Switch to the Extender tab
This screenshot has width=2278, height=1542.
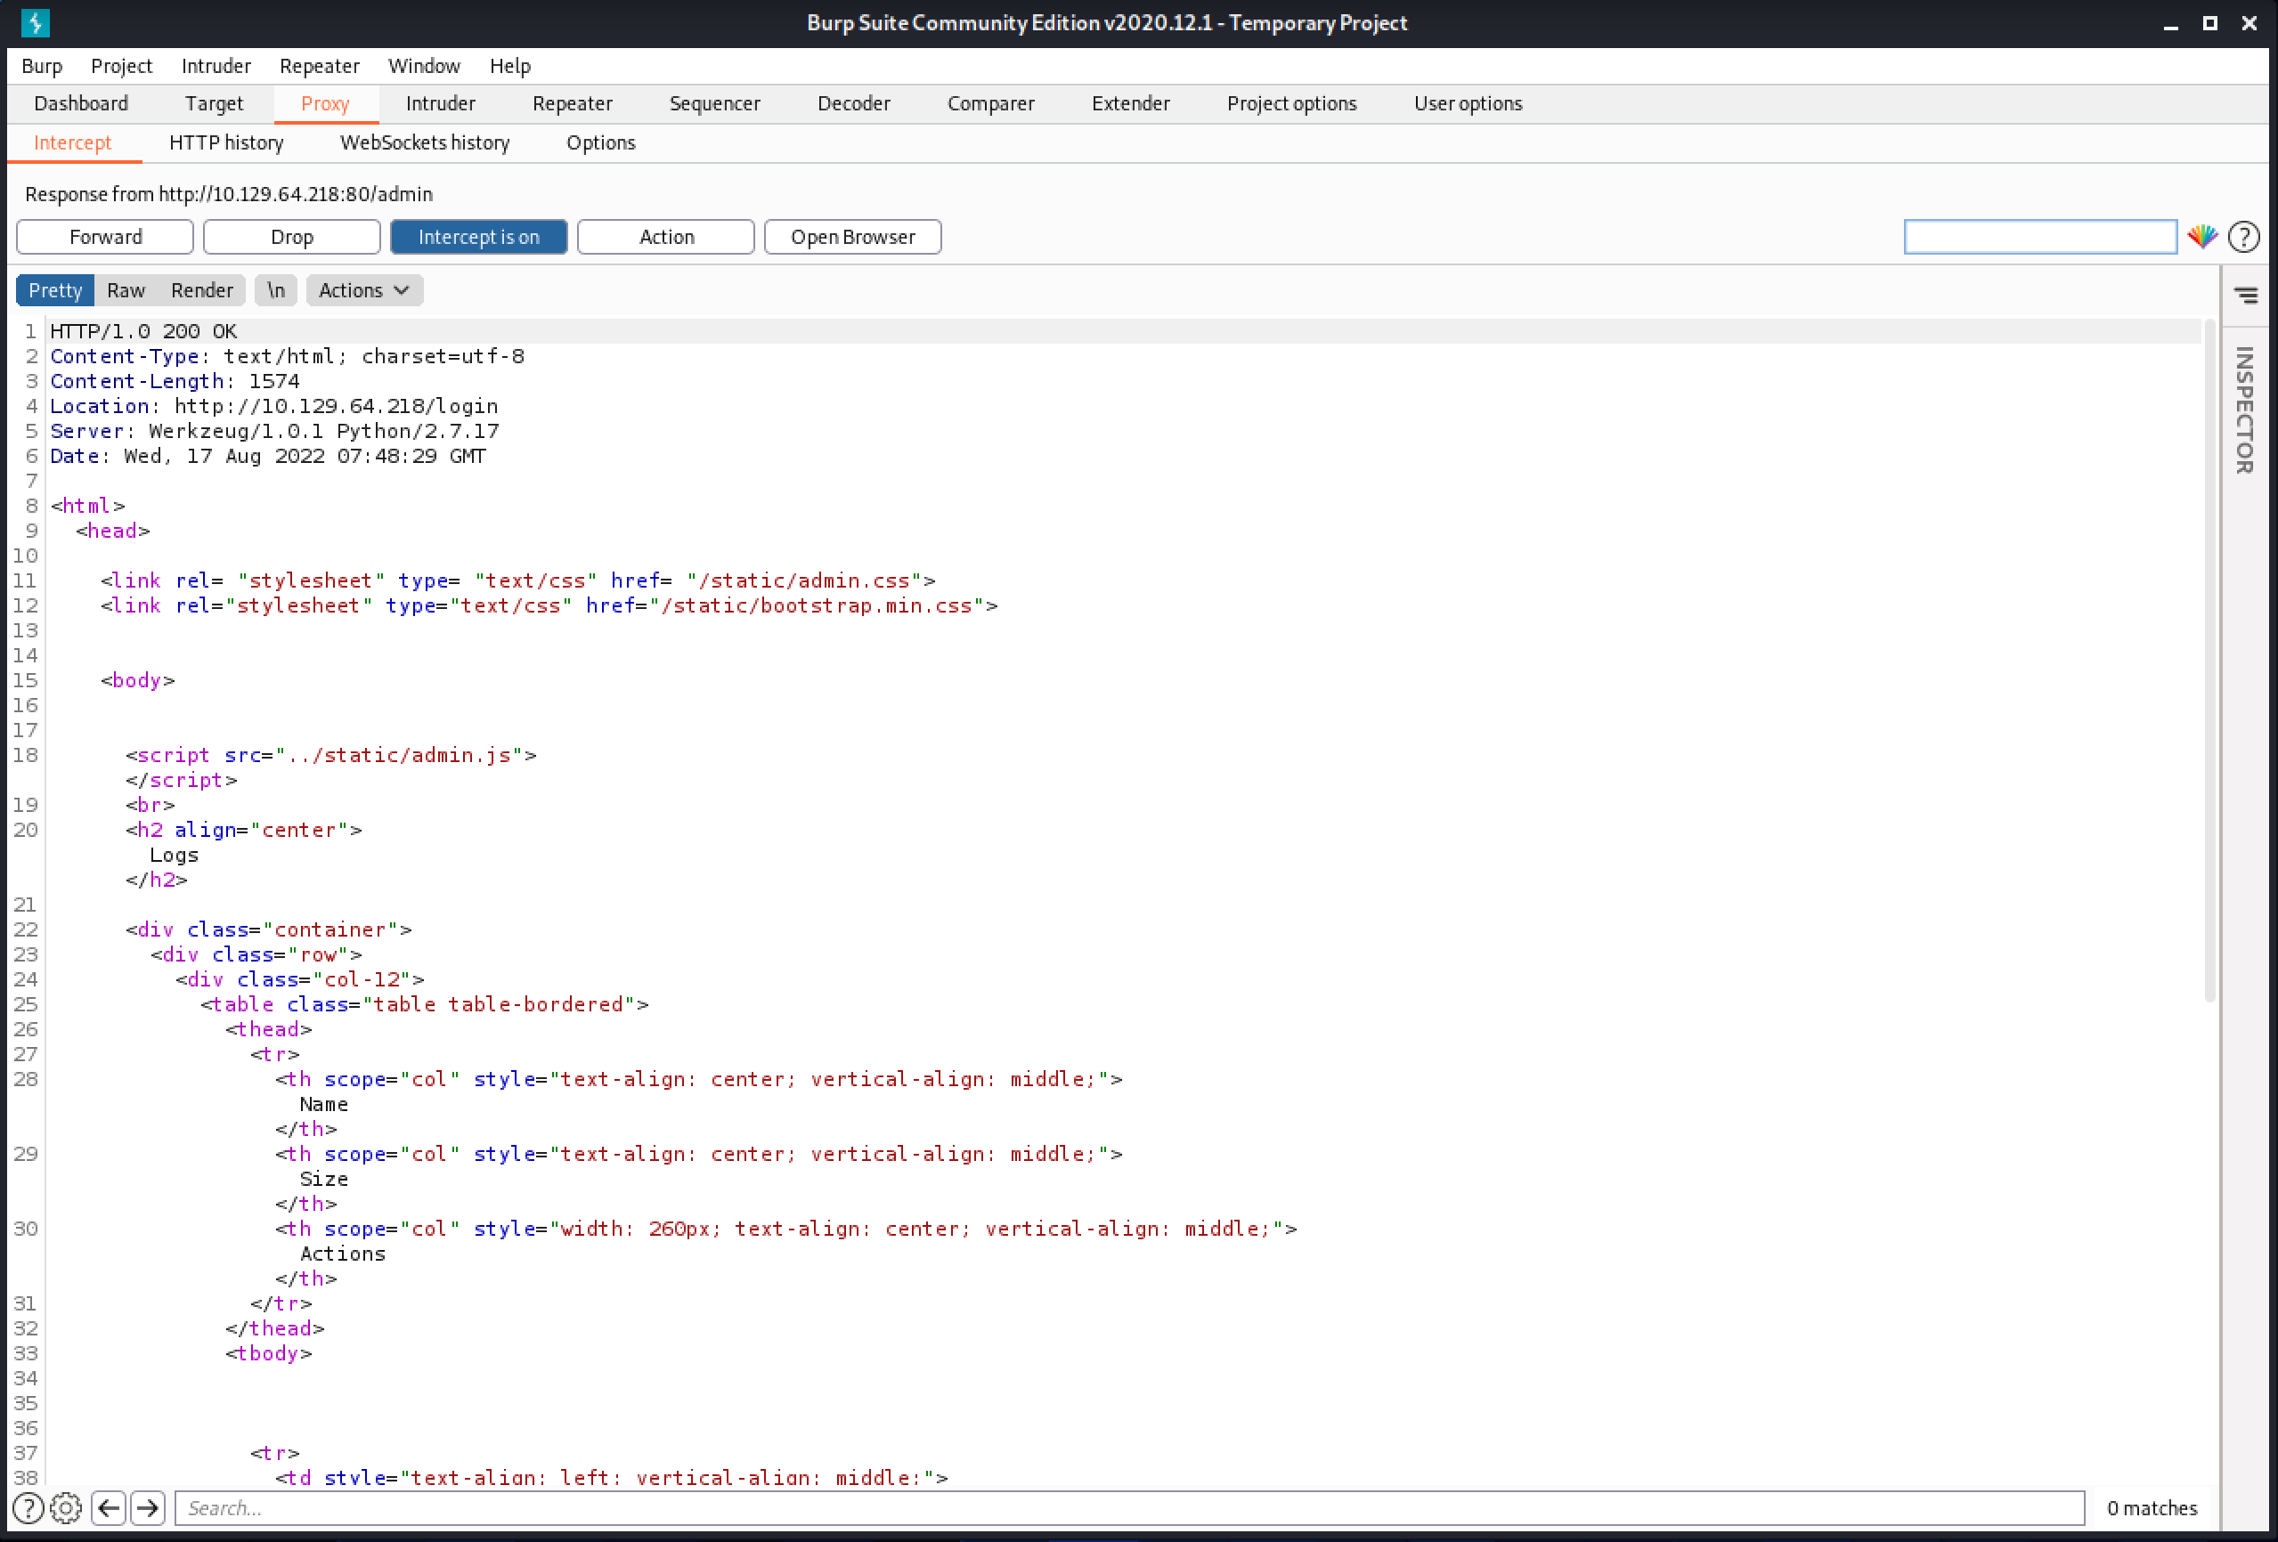pyautogui.click(x=1130, y=104)
